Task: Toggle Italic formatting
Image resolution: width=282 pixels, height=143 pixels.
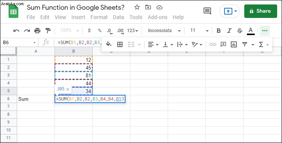Action: 229,31
